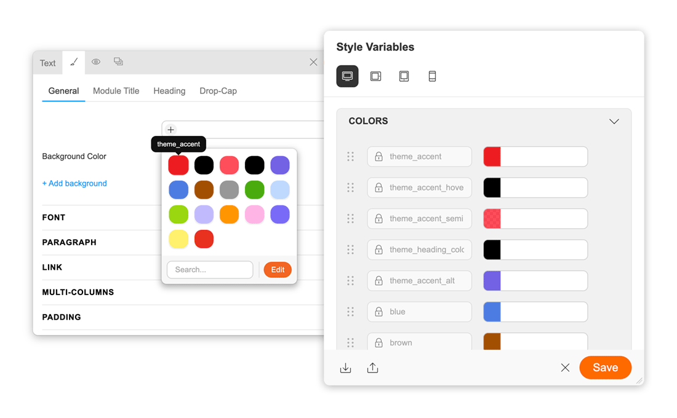Expand the MULTI-COLUMNS section

[x=78, y=293]
